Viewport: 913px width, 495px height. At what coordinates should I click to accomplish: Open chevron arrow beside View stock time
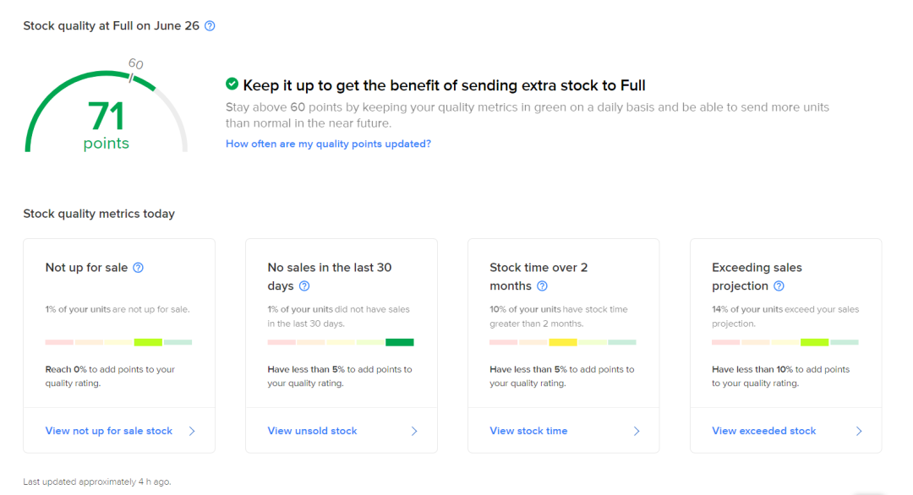(637, 431)
